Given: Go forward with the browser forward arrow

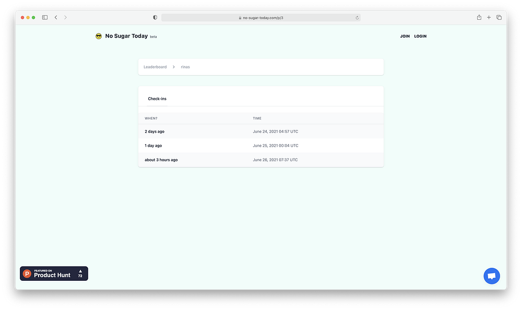Looking at the screenshot, I should (x=65, y=17).
